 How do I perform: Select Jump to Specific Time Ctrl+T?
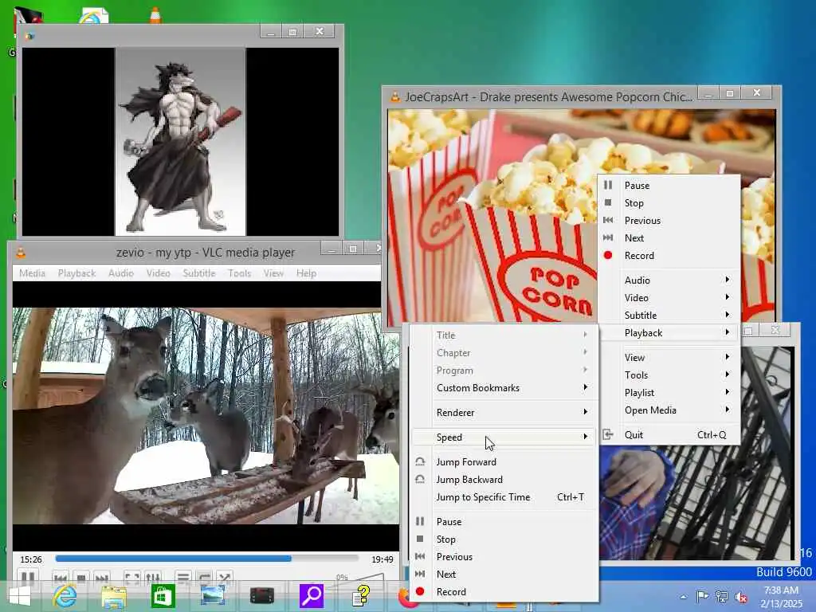[x=504, y=497]
